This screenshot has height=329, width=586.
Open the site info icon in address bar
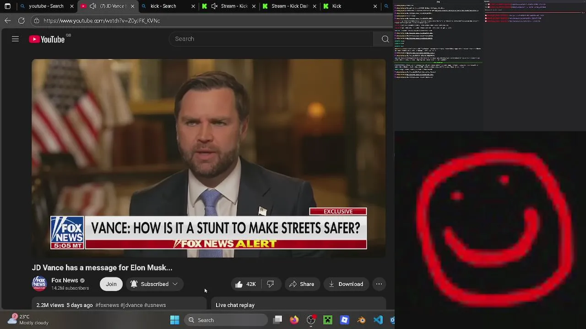(x=37, y=21)
